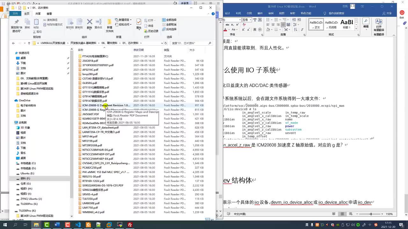Screen dimensions: 408x229
Task: Go back with Explorer's back arrow
Action: point(13,43)
